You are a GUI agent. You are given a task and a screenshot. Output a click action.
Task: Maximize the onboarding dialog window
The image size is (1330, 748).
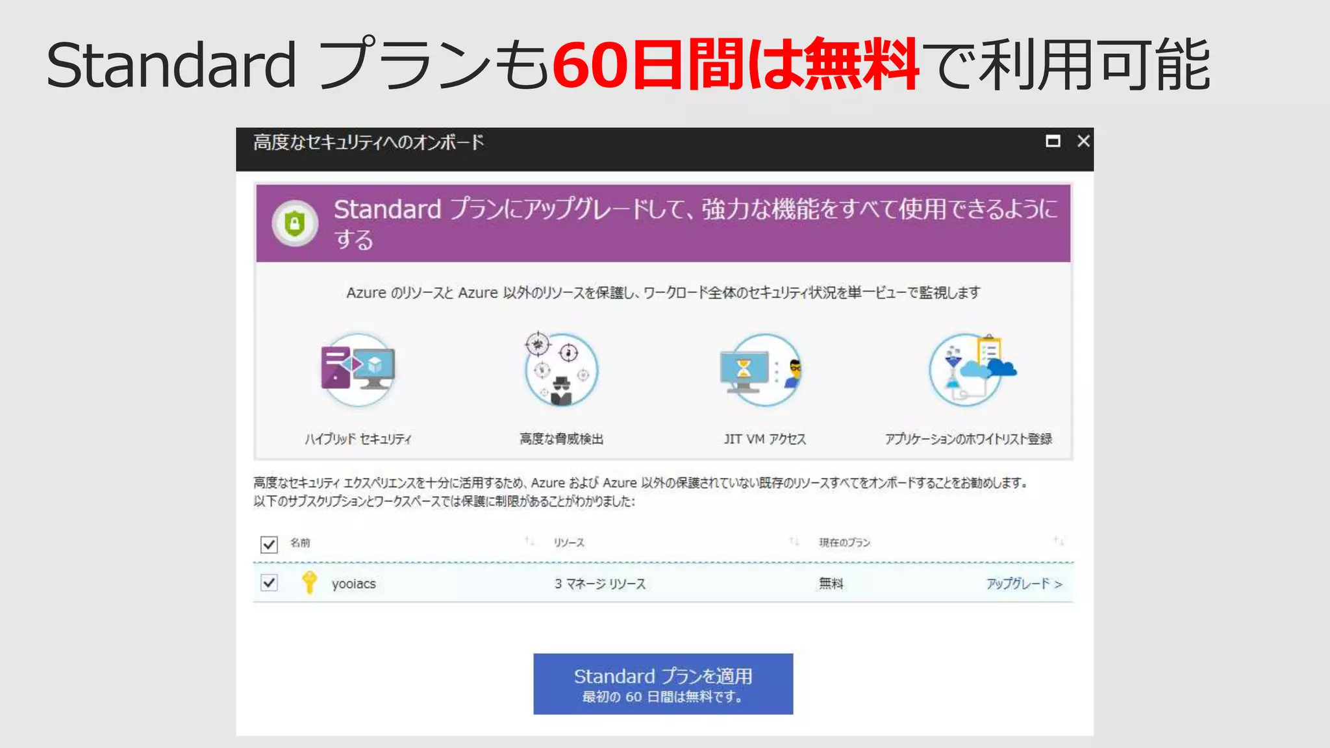[1053, 141]
